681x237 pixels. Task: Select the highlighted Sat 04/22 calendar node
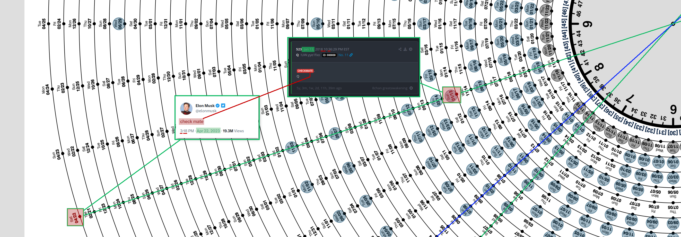pos(75,217)
